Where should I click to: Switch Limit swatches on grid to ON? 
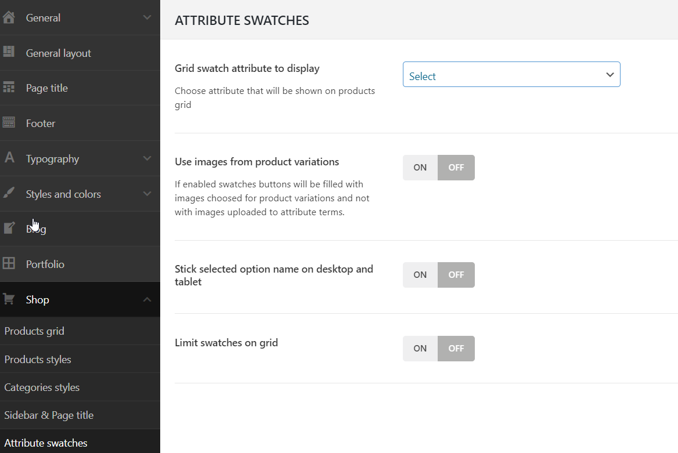[420, 349]
